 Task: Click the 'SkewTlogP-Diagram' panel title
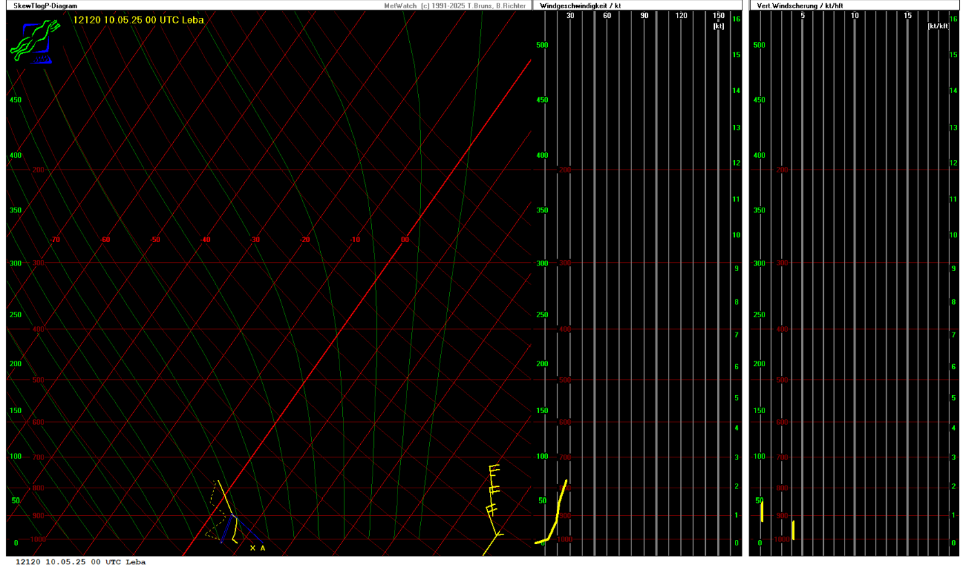click(45, 6)
